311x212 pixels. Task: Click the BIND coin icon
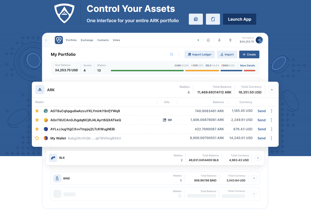(x=57, y=179)
